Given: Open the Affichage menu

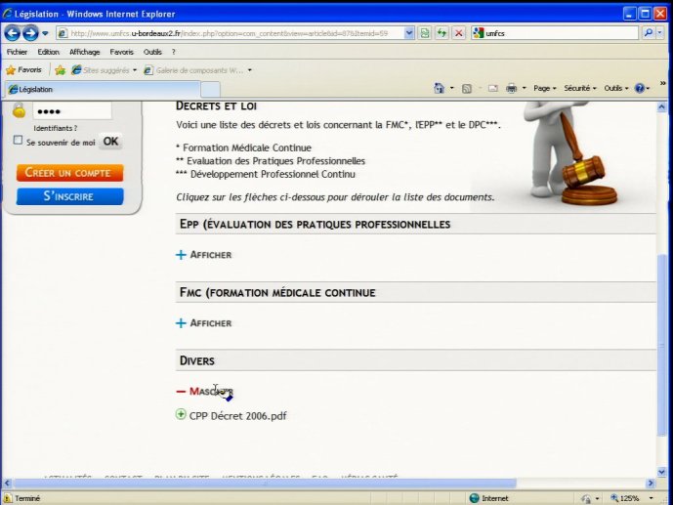Looking at the screenshot, I should pos(85,52).
